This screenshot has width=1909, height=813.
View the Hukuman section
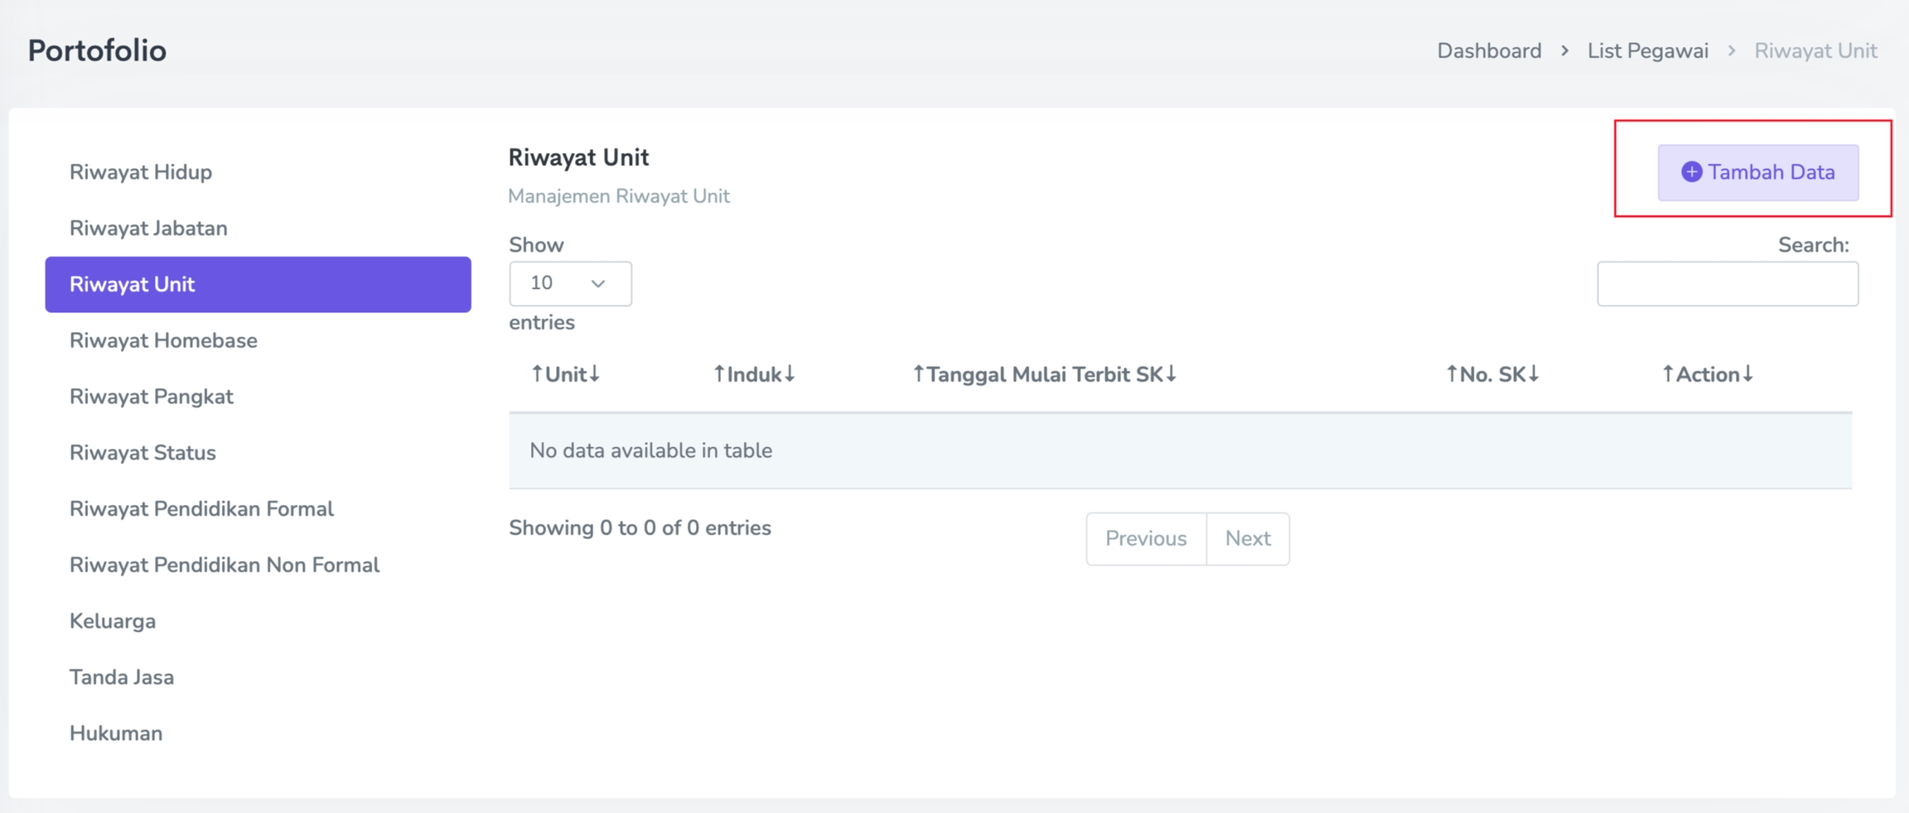116,734
